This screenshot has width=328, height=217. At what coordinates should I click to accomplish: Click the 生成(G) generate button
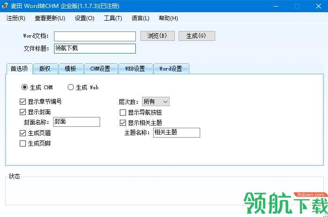196,36
